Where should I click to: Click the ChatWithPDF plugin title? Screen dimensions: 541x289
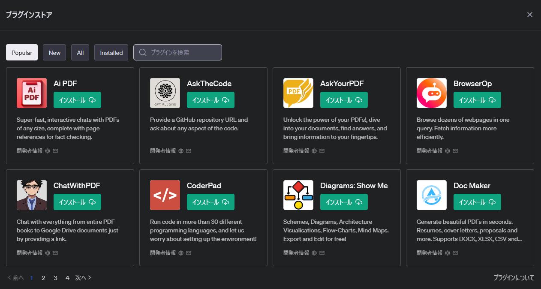click(77, 186)
